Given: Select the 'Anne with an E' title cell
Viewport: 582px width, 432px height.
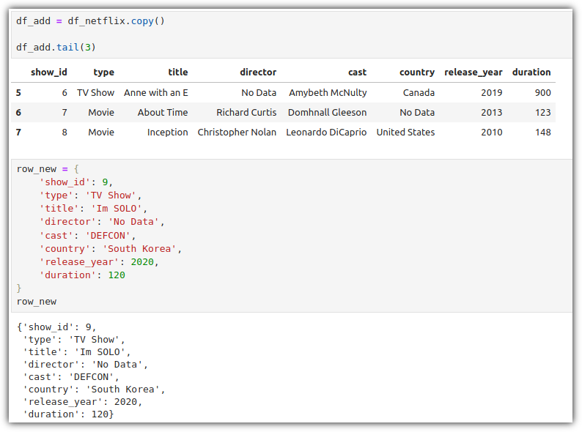Looking at the screenshot, I should 156,93.
